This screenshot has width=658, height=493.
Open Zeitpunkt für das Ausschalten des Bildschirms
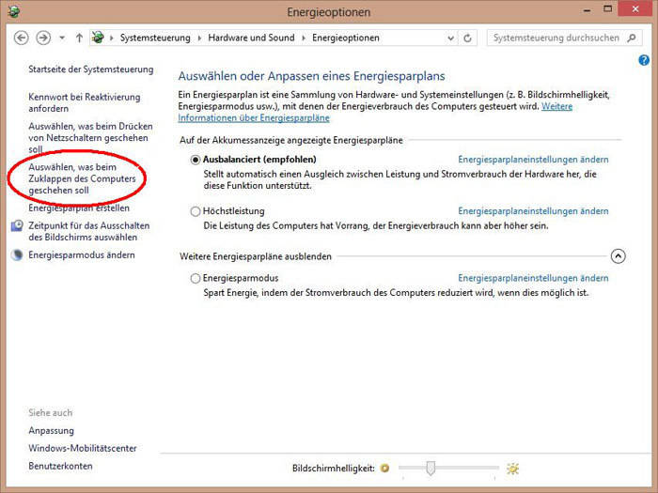(x=89, y=231)
